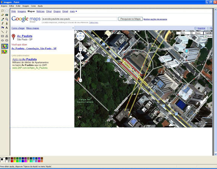Open the Cores menu
The height and width of the screenshot is (169, 217).
pyautogui.click(x=33, y=6)
